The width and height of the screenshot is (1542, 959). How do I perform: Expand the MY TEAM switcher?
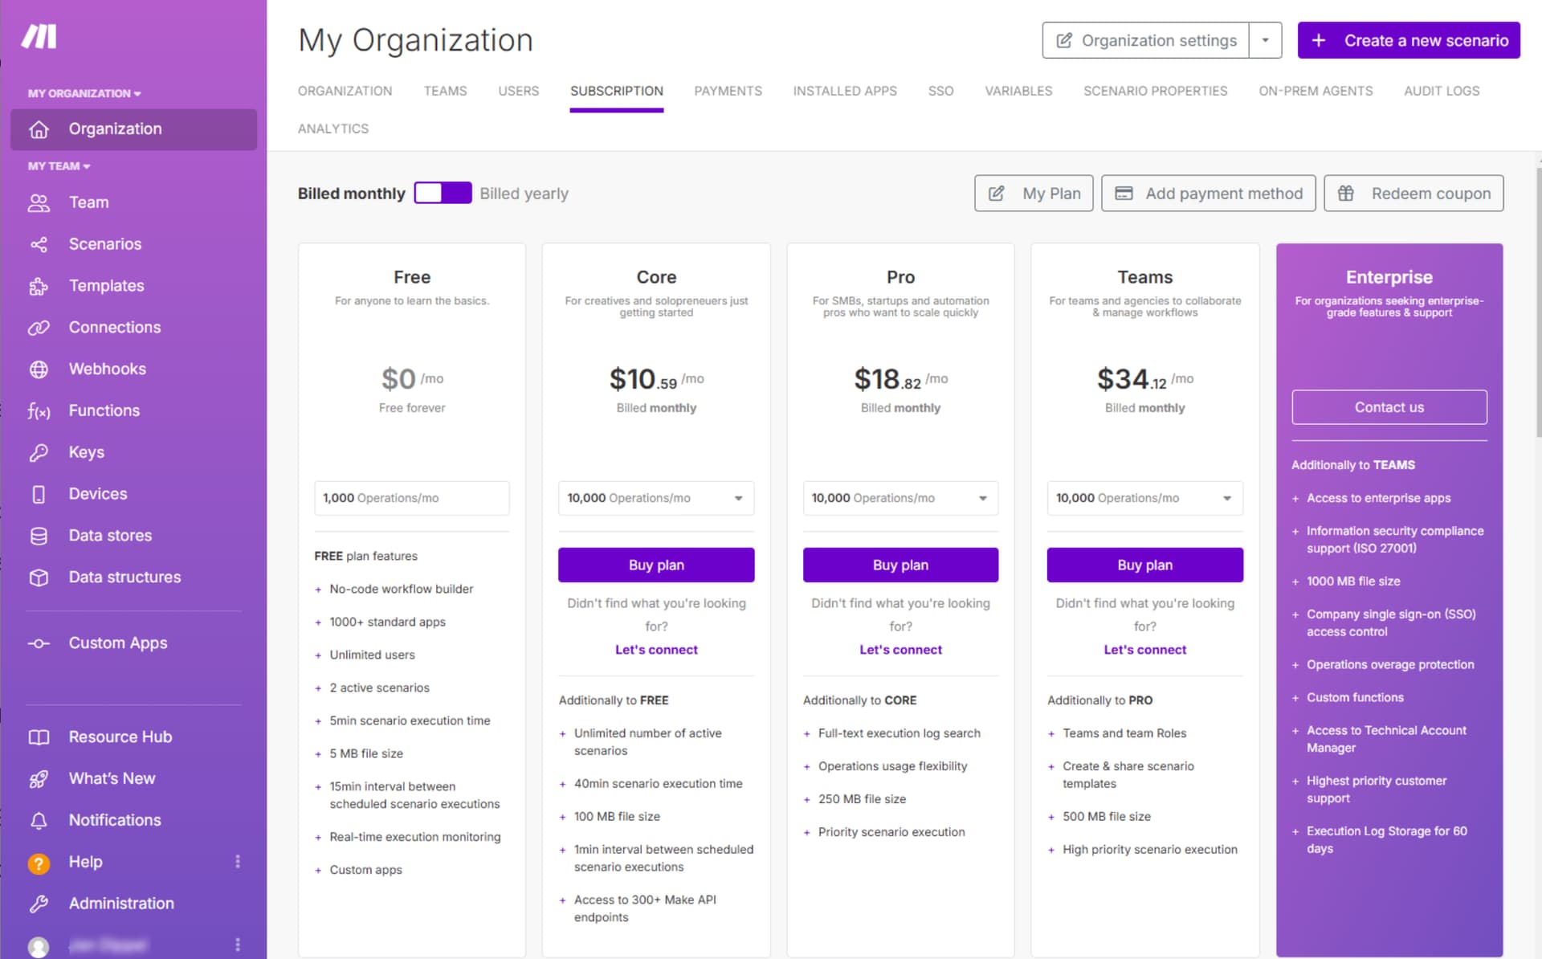59,166
